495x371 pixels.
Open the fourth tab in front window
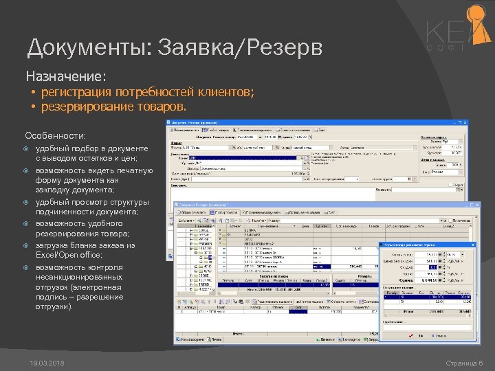coord(302,212)
